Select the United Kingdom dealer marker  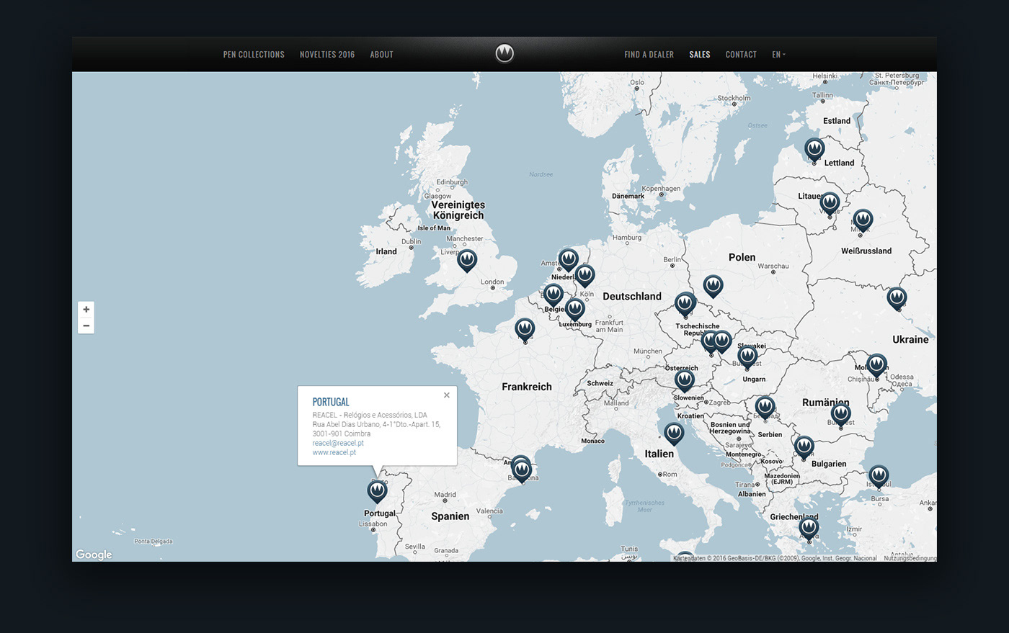point(467,260)
